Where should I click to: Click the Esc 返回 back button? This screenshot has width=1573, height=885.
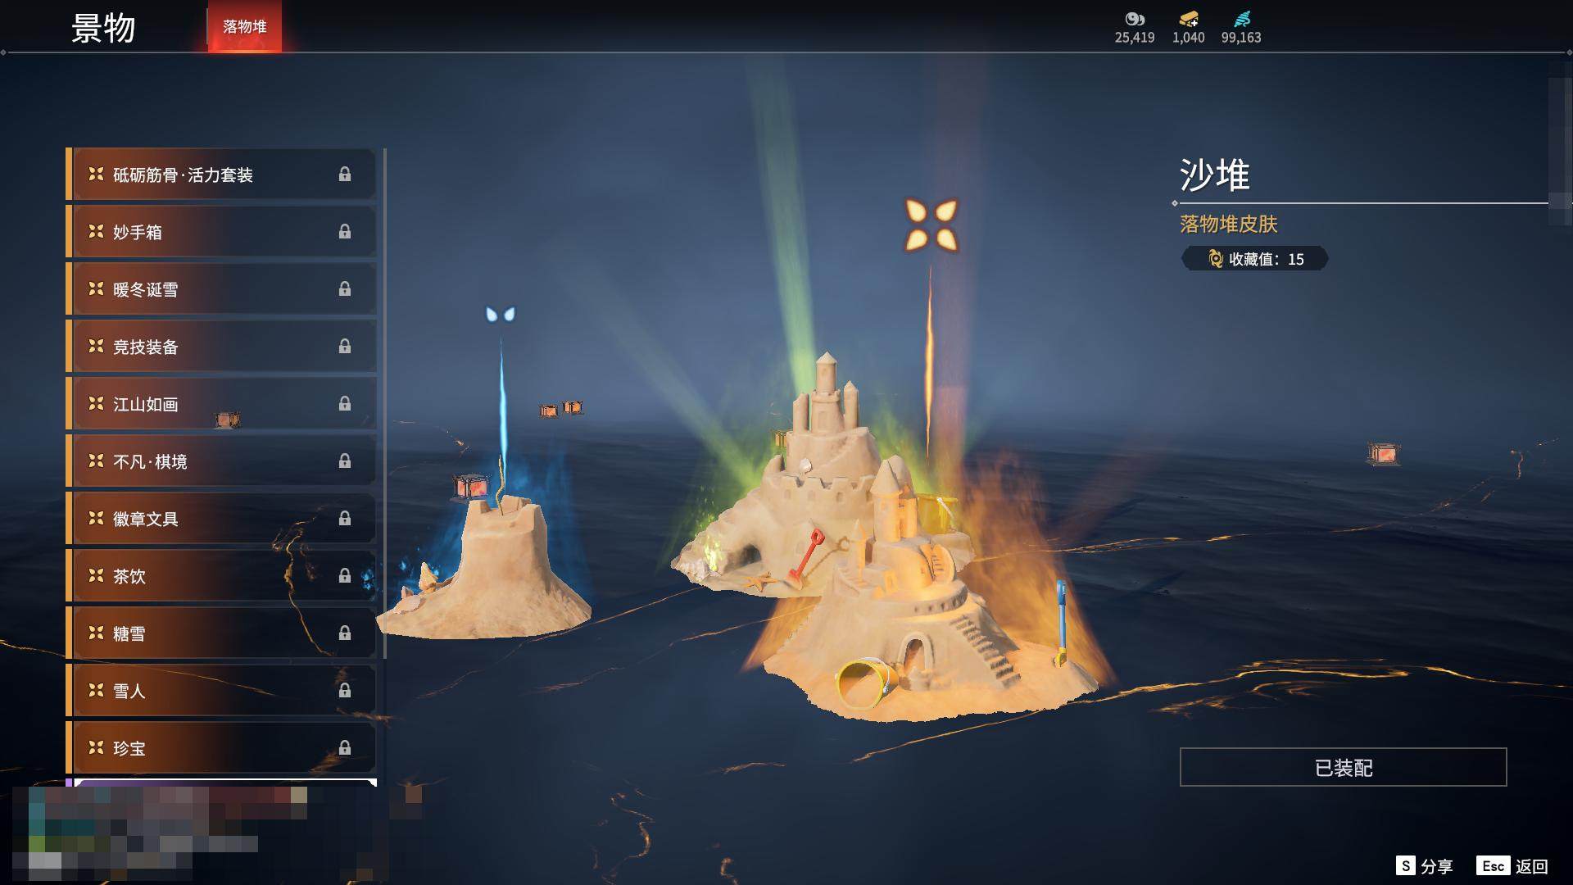[x=1512, y=866]
